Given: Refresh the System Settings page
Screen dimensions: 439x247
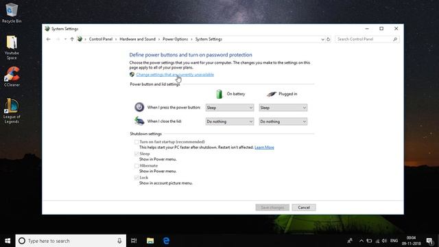Looking at the screenshot, I should [329, 39].
